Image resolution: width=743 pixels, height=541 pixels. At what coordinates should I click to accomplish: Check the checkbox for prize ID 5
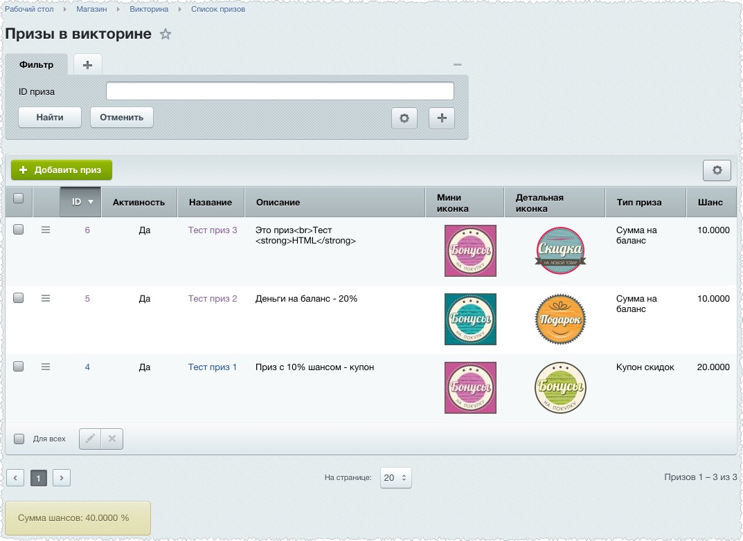tap(19, 298)
